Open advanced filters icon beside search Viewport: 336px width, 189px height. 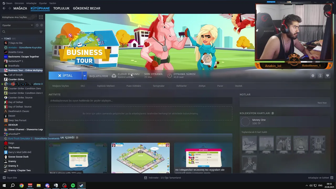pos(41,32)
